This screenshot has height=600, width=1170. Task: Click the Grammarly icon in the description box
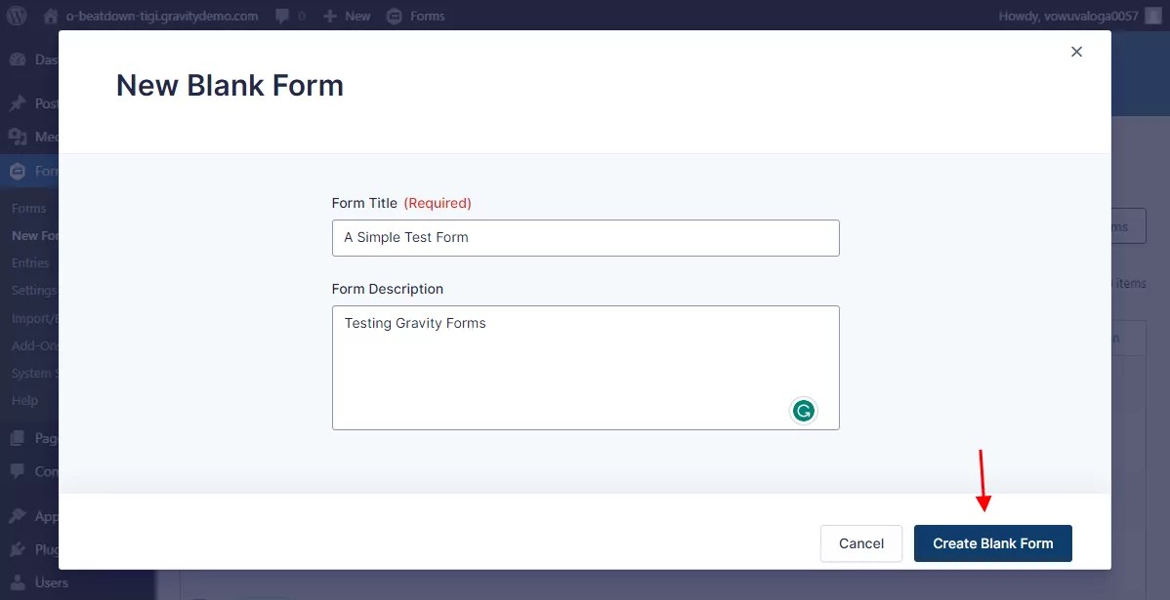click(x=804, y=410)
